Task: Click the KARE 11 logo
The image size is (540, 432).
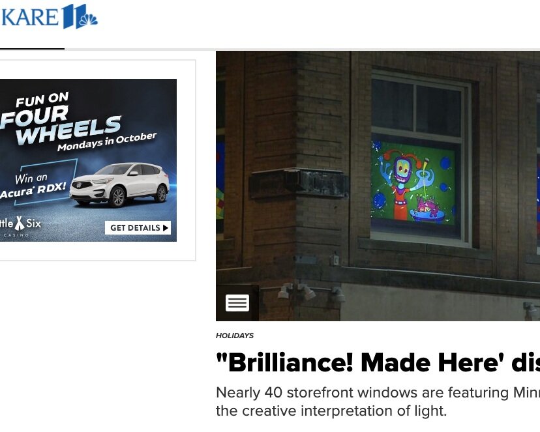Action: click(50, 16)
